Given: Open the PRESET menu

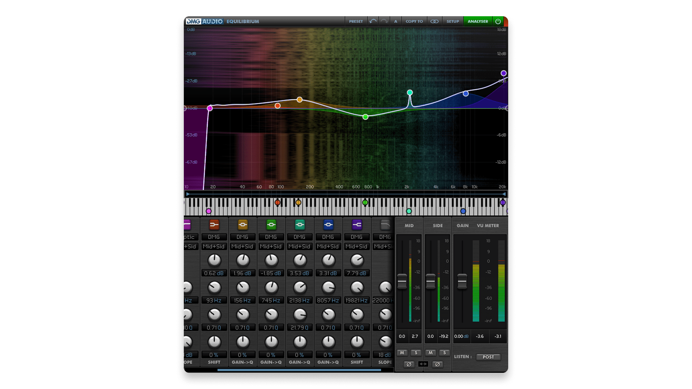Looking at the screenshot, I should click(x=356, y=21).
